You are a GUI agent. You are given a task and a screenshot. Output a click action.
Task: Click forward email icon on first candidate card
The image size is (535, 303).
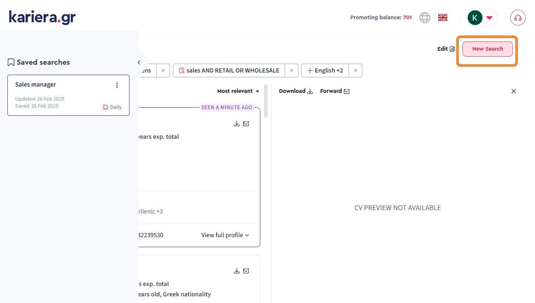(246, 124)
